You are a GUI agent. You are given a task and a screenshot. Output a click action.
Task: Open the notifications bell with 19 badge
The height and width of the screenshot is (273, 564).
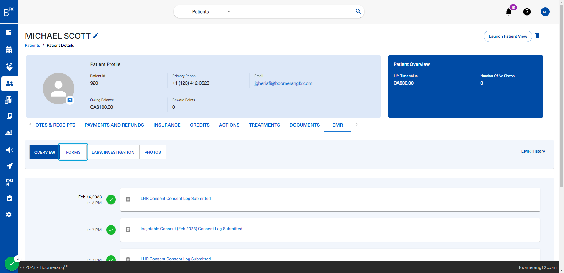point(509,12)
